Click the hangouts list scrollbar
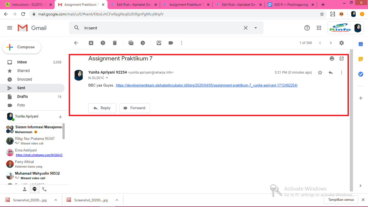 click(x=64, y=131)
